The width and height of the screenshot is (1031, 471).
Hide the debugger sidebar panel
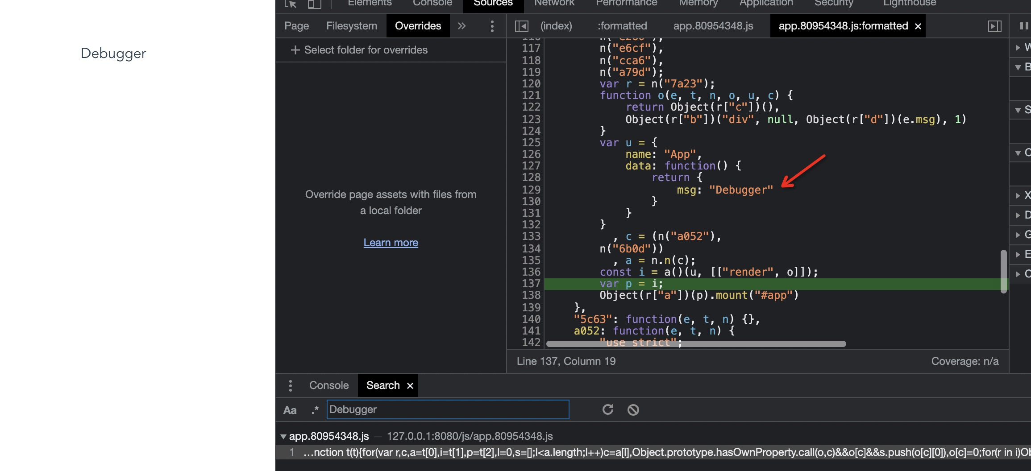tap(994, 26)
